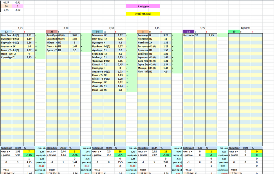
Task: Click the 20,00 прохідніс percentage cell
Action: point(63,148)
